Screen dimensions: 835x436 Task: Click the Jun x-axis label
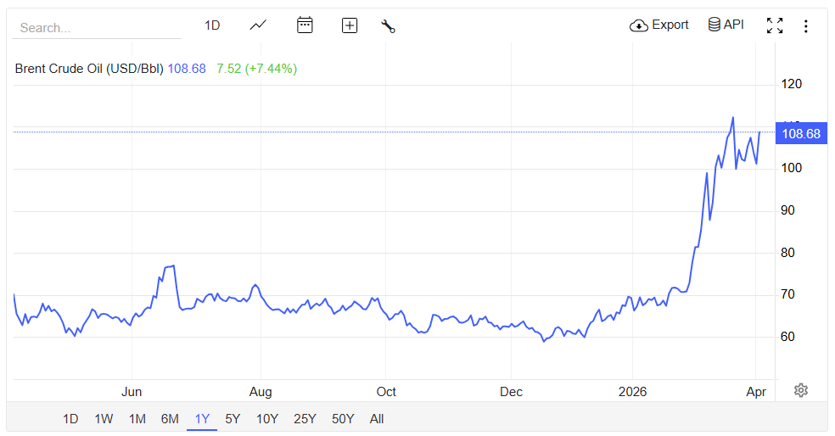(132, 392)
